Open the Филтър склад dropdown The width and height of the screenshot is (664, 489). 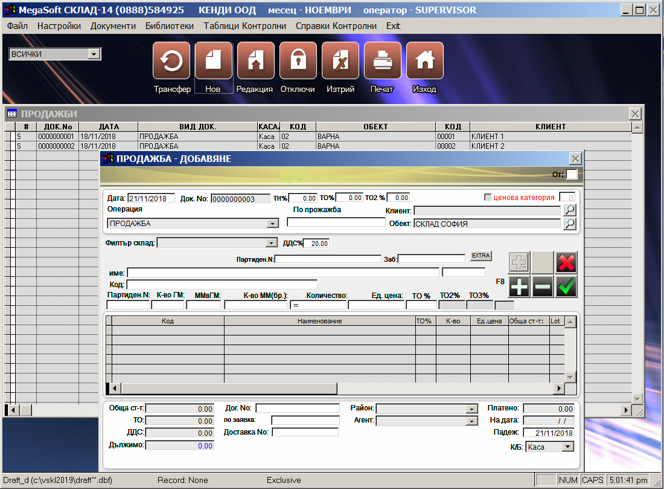tap(272, 243)
